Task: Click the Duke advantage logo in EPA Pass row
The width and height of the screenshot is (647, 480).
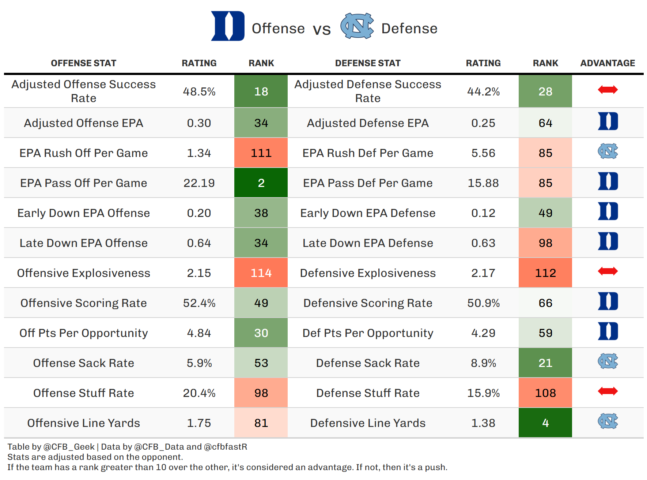Action: tap(608, 181)
